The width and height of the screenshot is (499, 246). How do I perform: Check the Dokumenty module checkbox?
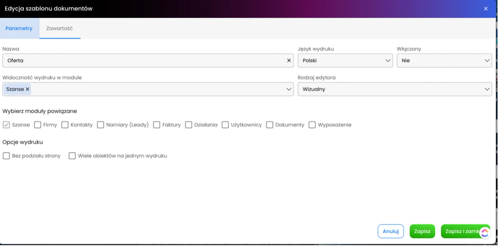coord(269,125)
